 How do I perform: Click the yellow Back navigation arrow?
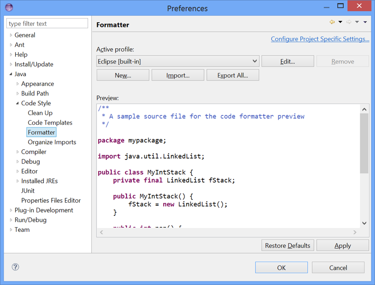332,22
